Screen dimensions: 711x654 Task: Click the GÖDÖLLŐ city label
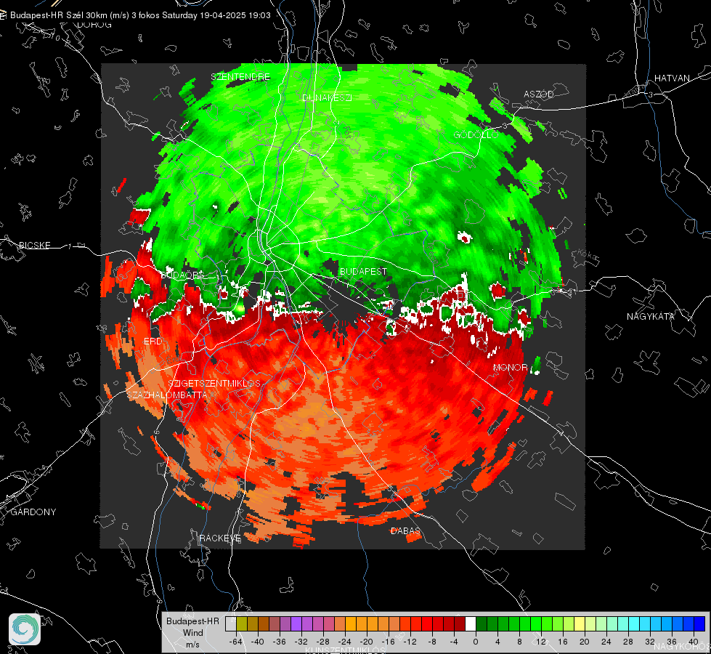coord(476,134)
